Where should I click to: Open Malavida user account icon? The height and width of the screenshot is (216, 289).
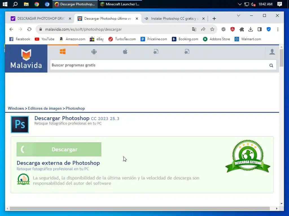[x=272, y=52]
